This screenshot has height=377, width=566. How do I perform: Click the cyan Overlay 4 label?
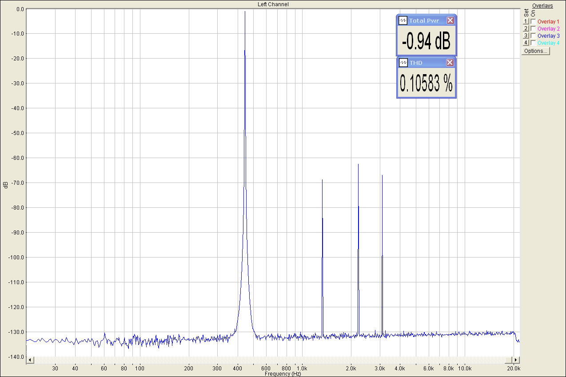(548, 43)
